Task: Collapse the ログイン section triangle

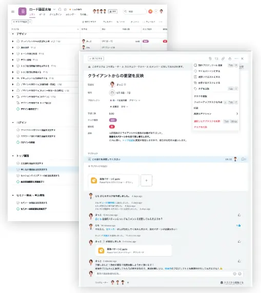Action: (x=13, y=123)
